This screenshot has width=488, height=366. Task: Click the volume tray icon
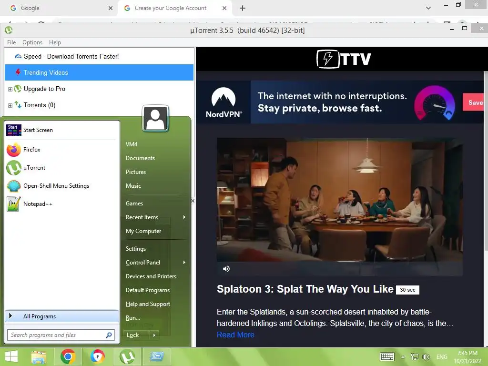(426, 356)
